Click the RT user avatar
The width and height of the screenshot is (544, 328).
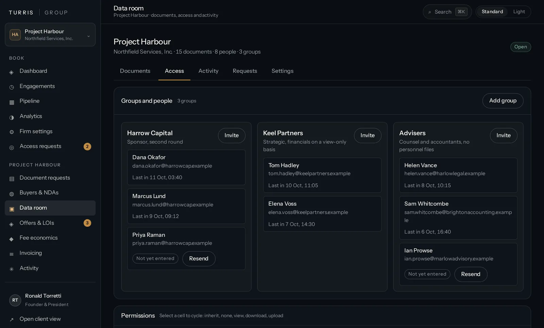click(x=15, y=300)
